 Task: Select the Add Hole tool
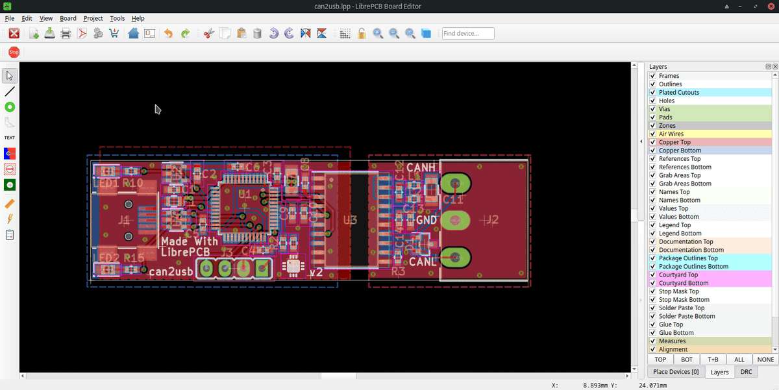[x=9, y=184]
